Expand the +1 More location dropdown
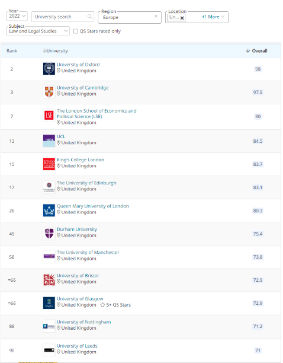The height and width of the screenshot is (363, 283). 213,17
